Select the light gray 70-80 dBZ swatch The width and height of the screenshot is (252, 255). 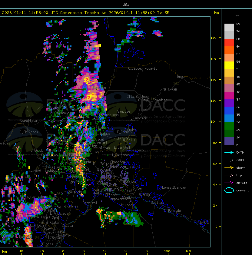coord(229,28)
